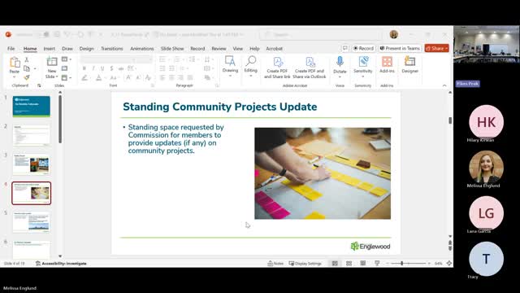The height and width of the screenshot is (293, 520).
Task: Open Editing magnifier group
Action: point(251,66)
